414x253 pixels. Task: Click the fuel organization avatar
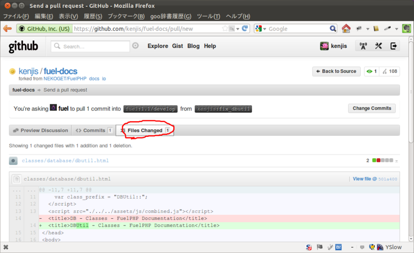click(53, 108)
